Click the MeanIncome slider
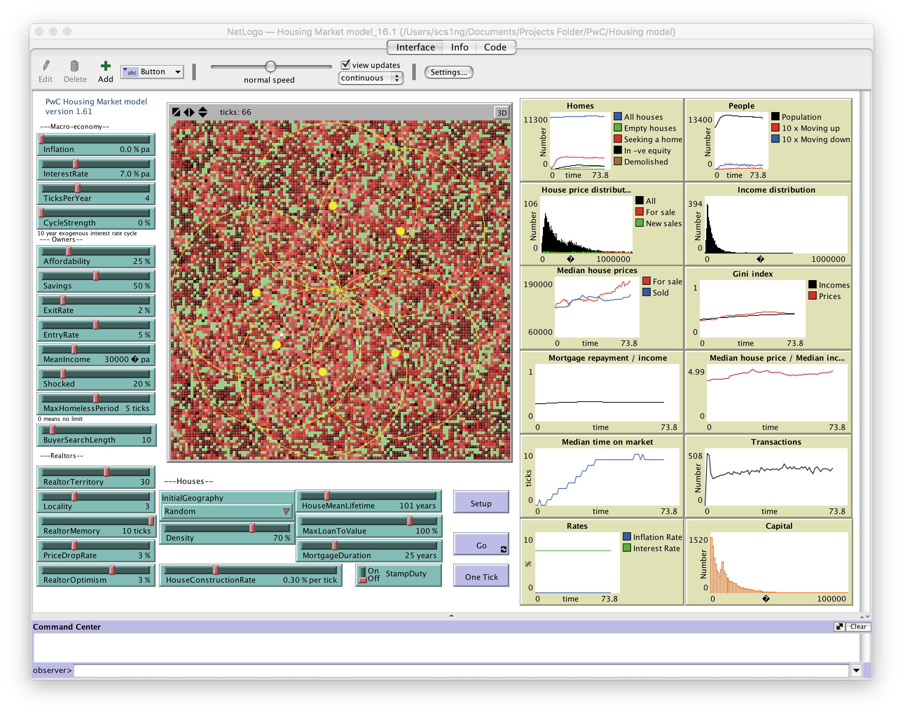Image resolution: width=903 pixels, height=715 pixels. click(x=96, y=355)
